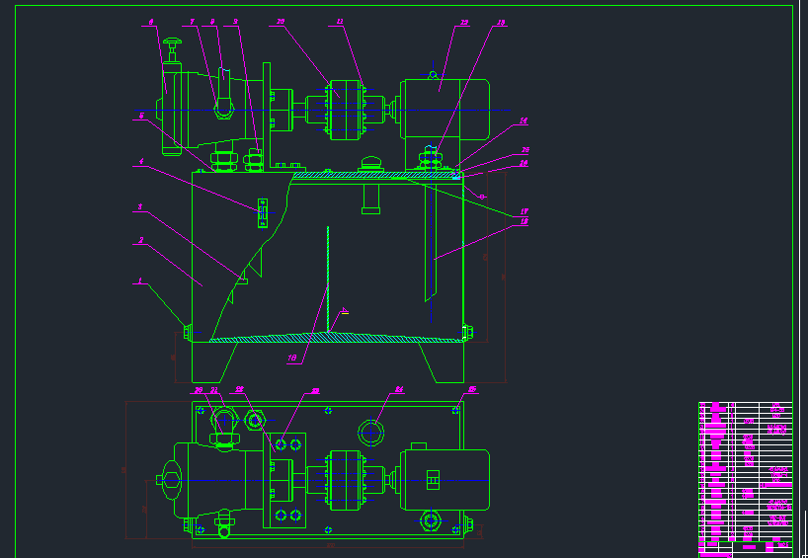Select the vertical baffle plate inside the tank

[x=328, y=279]
